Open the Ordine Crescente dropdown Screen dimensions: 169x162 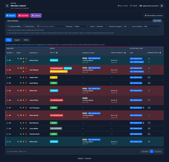102,26
